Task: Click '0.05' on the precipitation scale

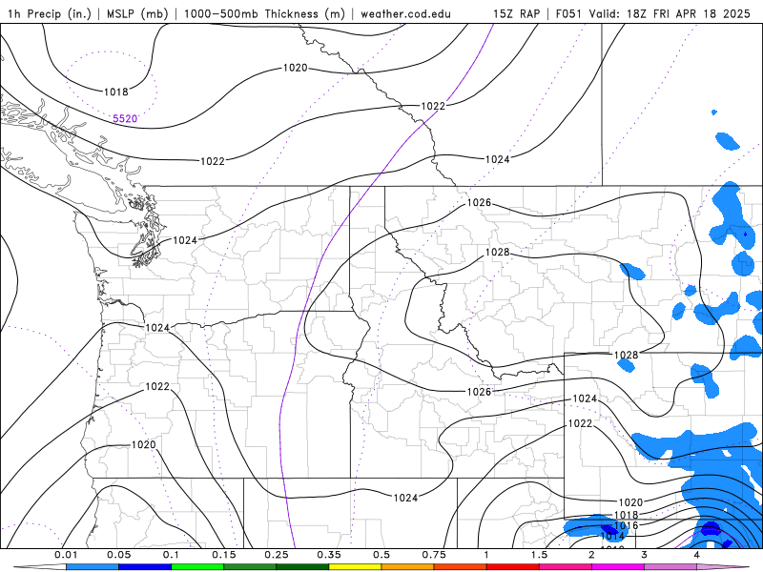Action: click(x=118, y=555)
